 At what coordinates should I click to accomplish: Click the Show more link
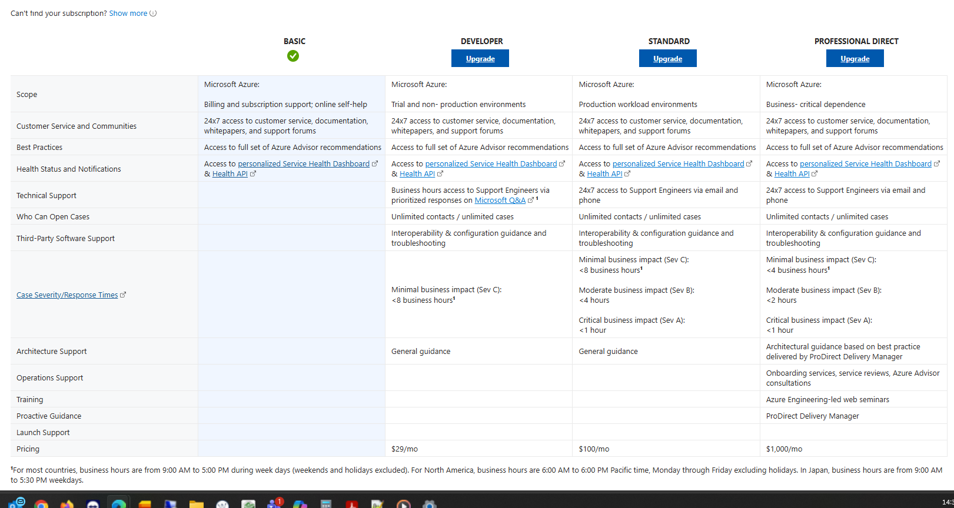(128, 14)
